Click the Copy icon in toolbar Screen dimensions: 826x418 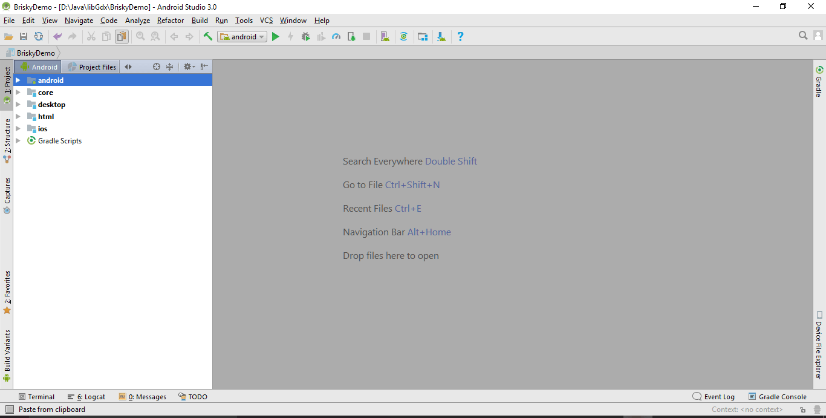click(106, 37)
